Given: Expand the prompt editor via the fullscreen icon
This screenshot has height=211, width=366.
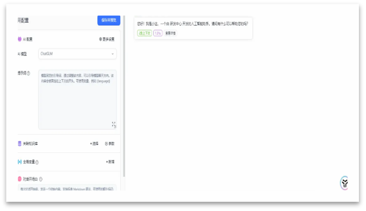Looking at the screenshot, I should point(114,125).
